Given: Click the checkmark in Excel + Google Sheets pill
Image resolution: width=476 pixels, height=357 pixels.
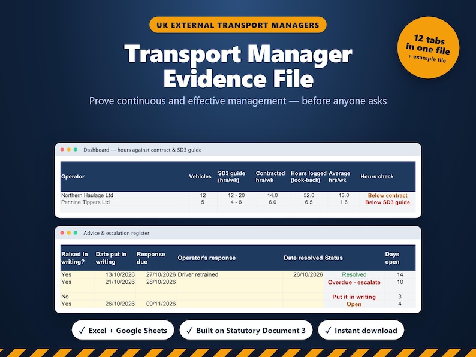Looking at the screenshot, I should pyautogui.click(x=82, y=331).
